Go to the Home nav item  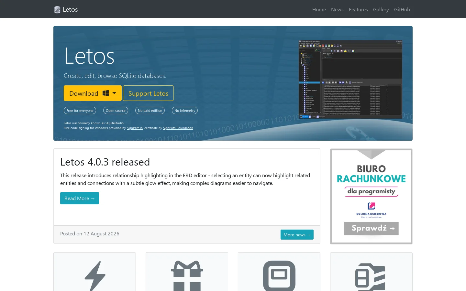tap(319, 10)
